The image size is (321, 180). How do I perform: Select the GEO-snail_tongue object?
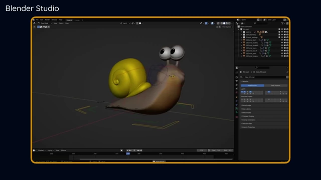[x=252, y=56]
